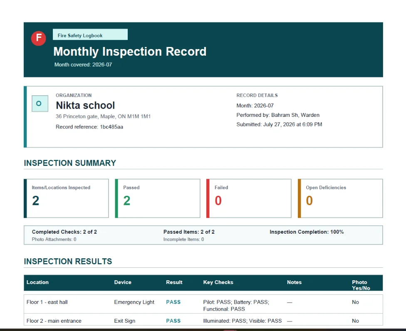Click the No photo cell for east hall
Viewport: 406px width, 331px height.
pos(355,302)
